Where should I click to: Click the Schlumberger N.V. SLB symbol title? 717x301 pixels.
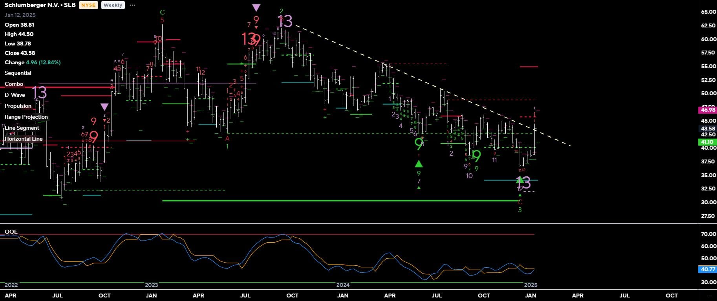[40, 5]
